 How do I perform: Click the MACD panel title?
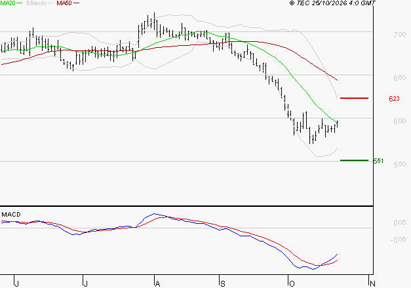click(11, 215)
